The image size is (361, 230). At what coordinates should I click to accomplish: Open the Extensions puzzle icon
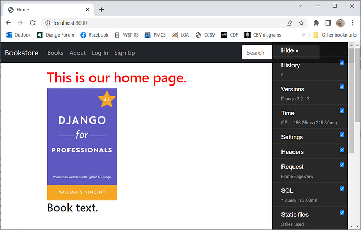tap(317, 23)
